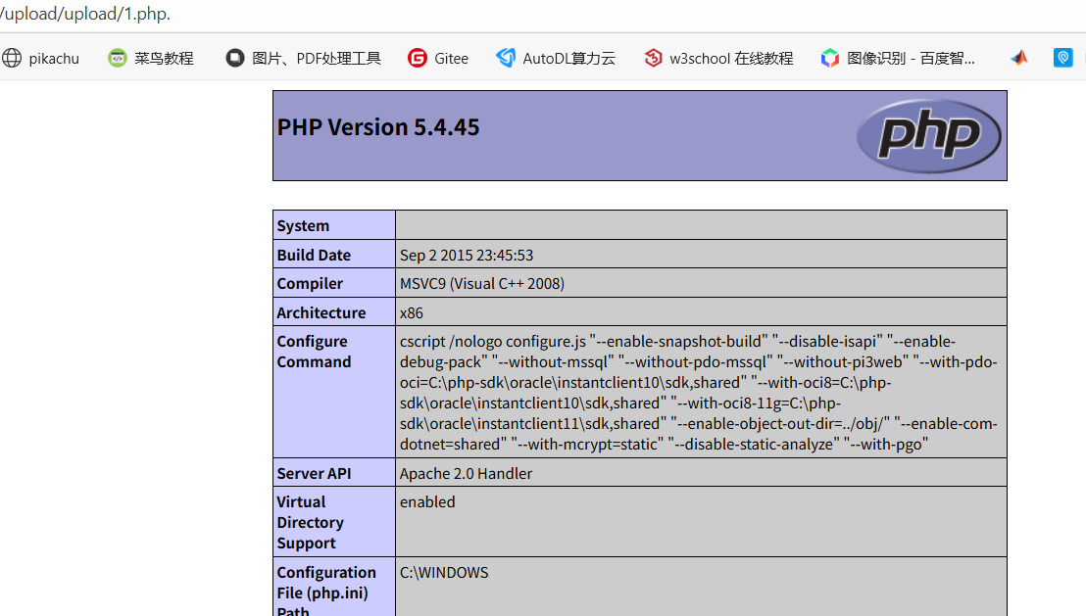Screen dimensions: 1086x616
Task: Click the green 菜鸟教程 favicon
Action: click(118, 58)
